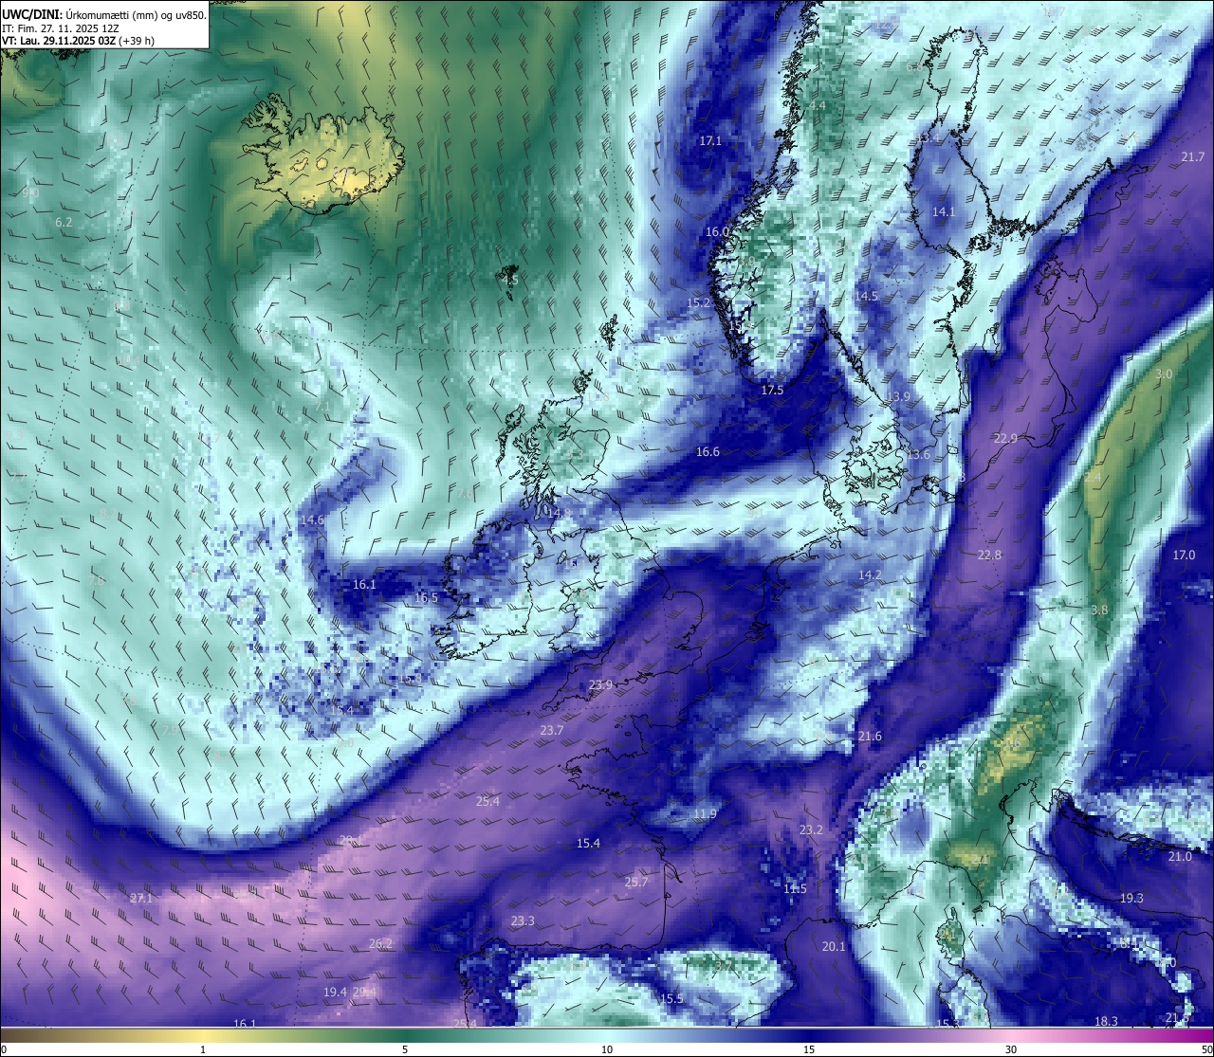Image resolution: width=1214 pixels, height=1057 pixels.
Task: Click the map value '19.3'
Action: tap(1131, 898)
